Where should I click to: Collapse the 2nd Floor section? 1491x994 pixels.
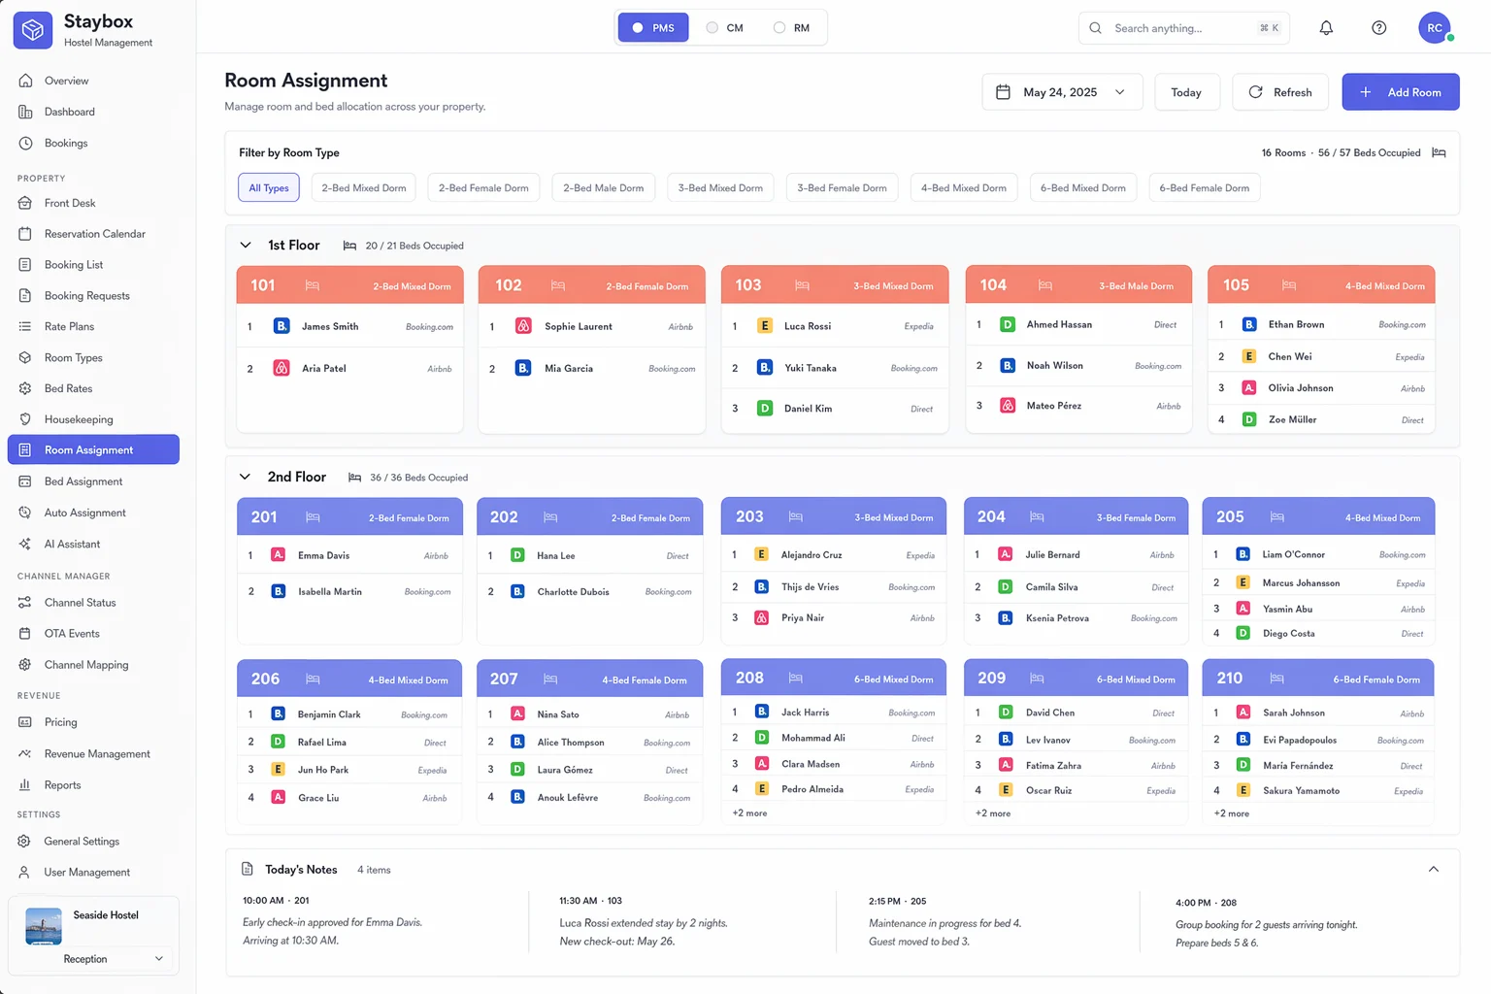point(246,478)
